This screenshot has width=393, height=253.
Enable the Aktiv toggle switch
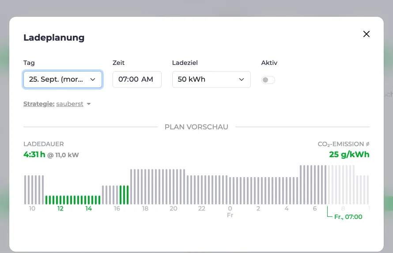coord(268,80)
